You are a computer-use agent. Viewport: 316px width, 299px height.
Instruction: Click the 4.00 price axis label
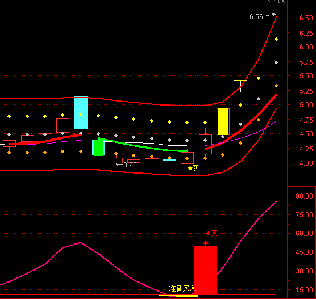(306, 163)
